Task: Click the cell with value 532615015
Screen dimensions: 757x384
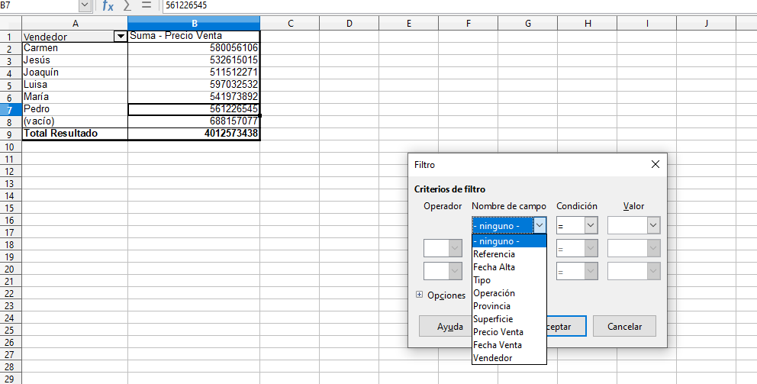Action: 194,60
